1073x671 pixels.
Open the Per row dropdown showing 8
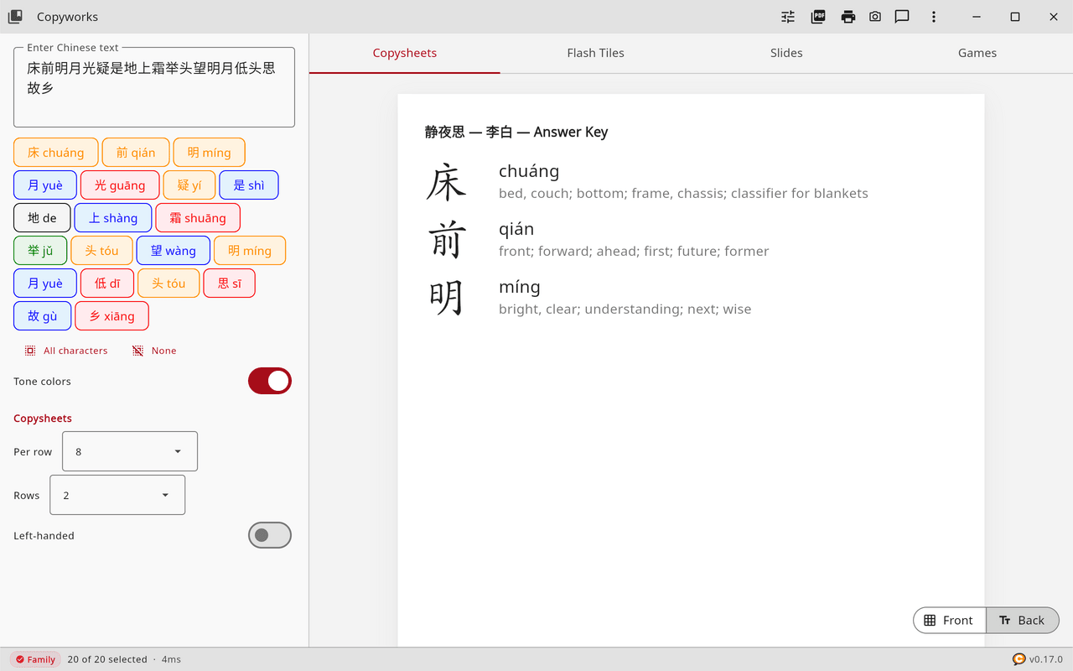(x=130, y=451)
